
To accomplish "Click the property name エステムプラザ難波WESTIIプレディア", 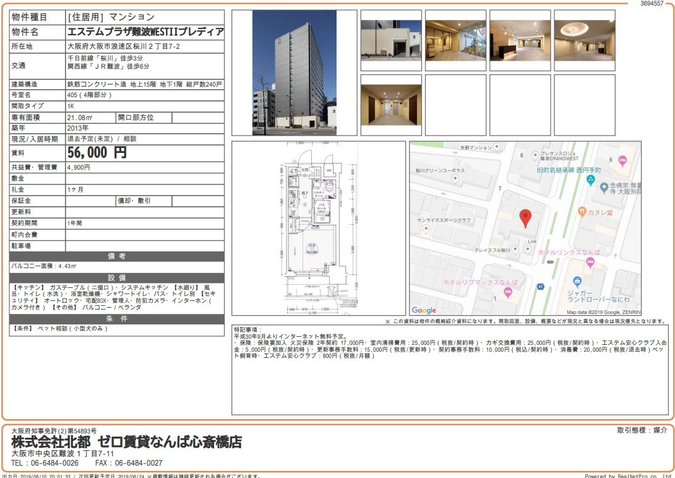I will coord(145,32).
